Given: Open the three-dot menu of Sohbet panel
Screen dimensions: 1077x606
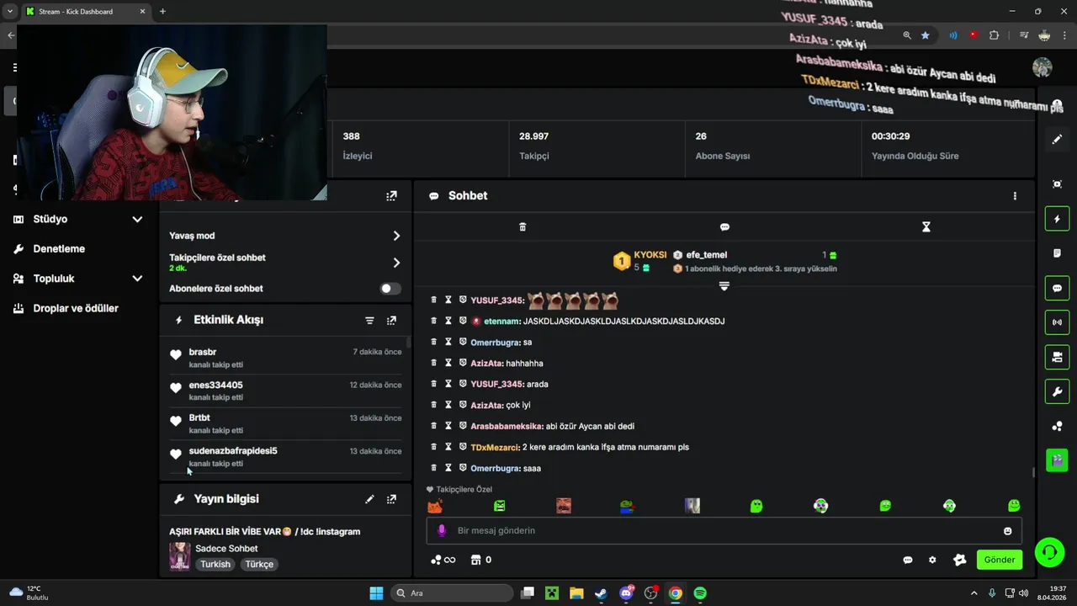Looking at the screenshot, I should click(1015, 196).
